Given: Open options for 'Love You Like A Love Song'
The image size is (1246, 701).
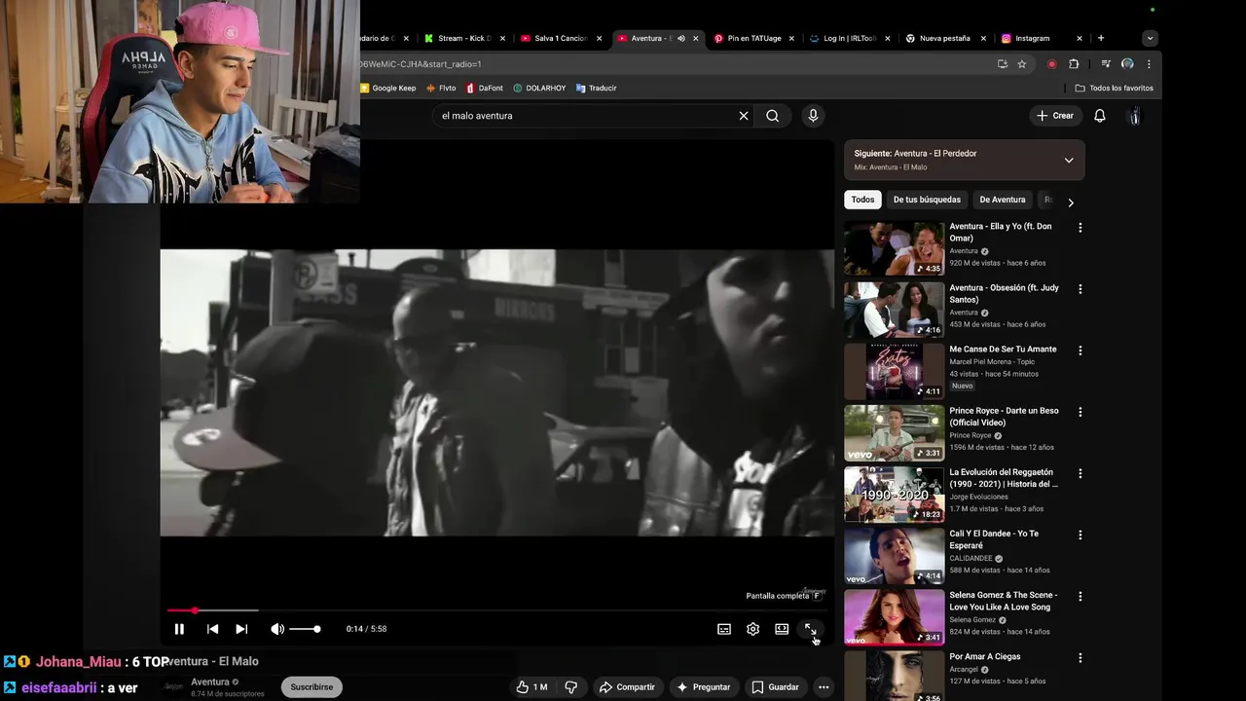Looking at the screenshot, I should [1080, 596].
